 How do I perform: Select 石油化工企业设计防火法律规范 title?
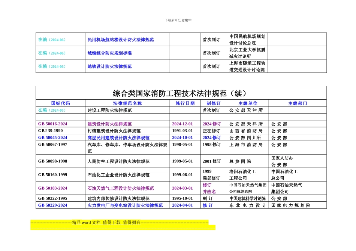pos(118,175)
